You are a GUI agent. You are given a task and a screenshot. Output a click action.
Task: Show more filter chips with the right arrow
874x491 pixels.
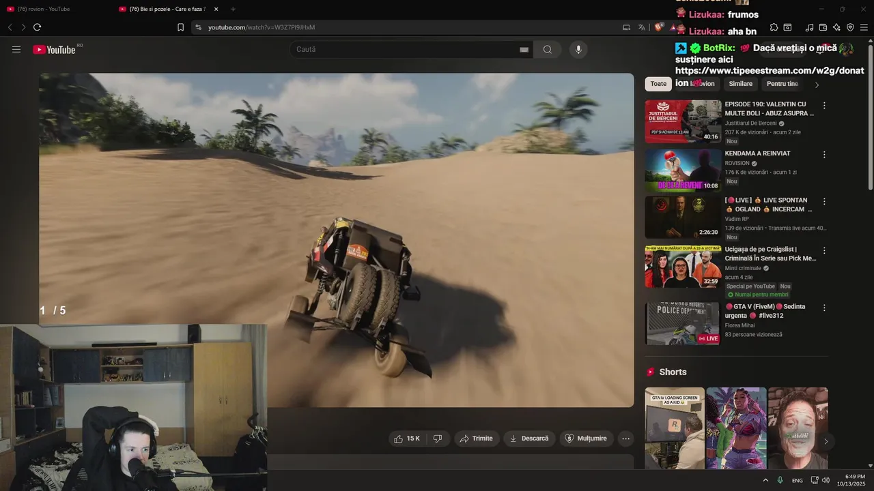tap(817, 85)
